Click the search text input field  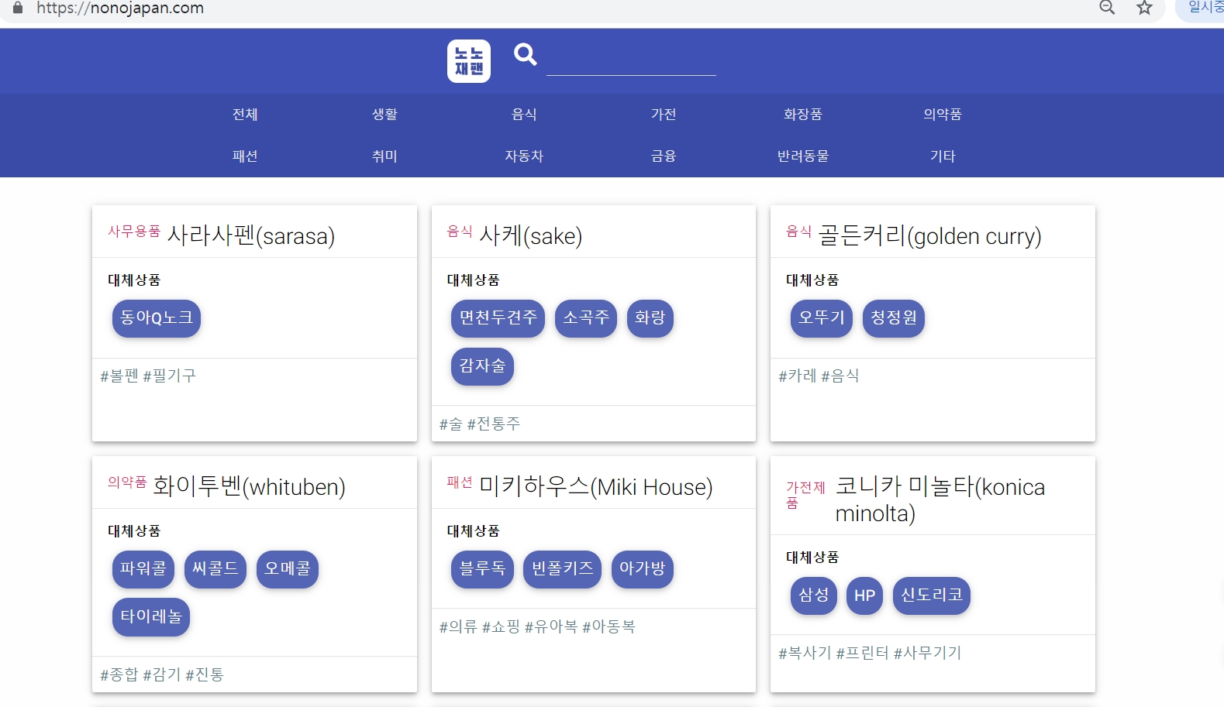[631, 60]
